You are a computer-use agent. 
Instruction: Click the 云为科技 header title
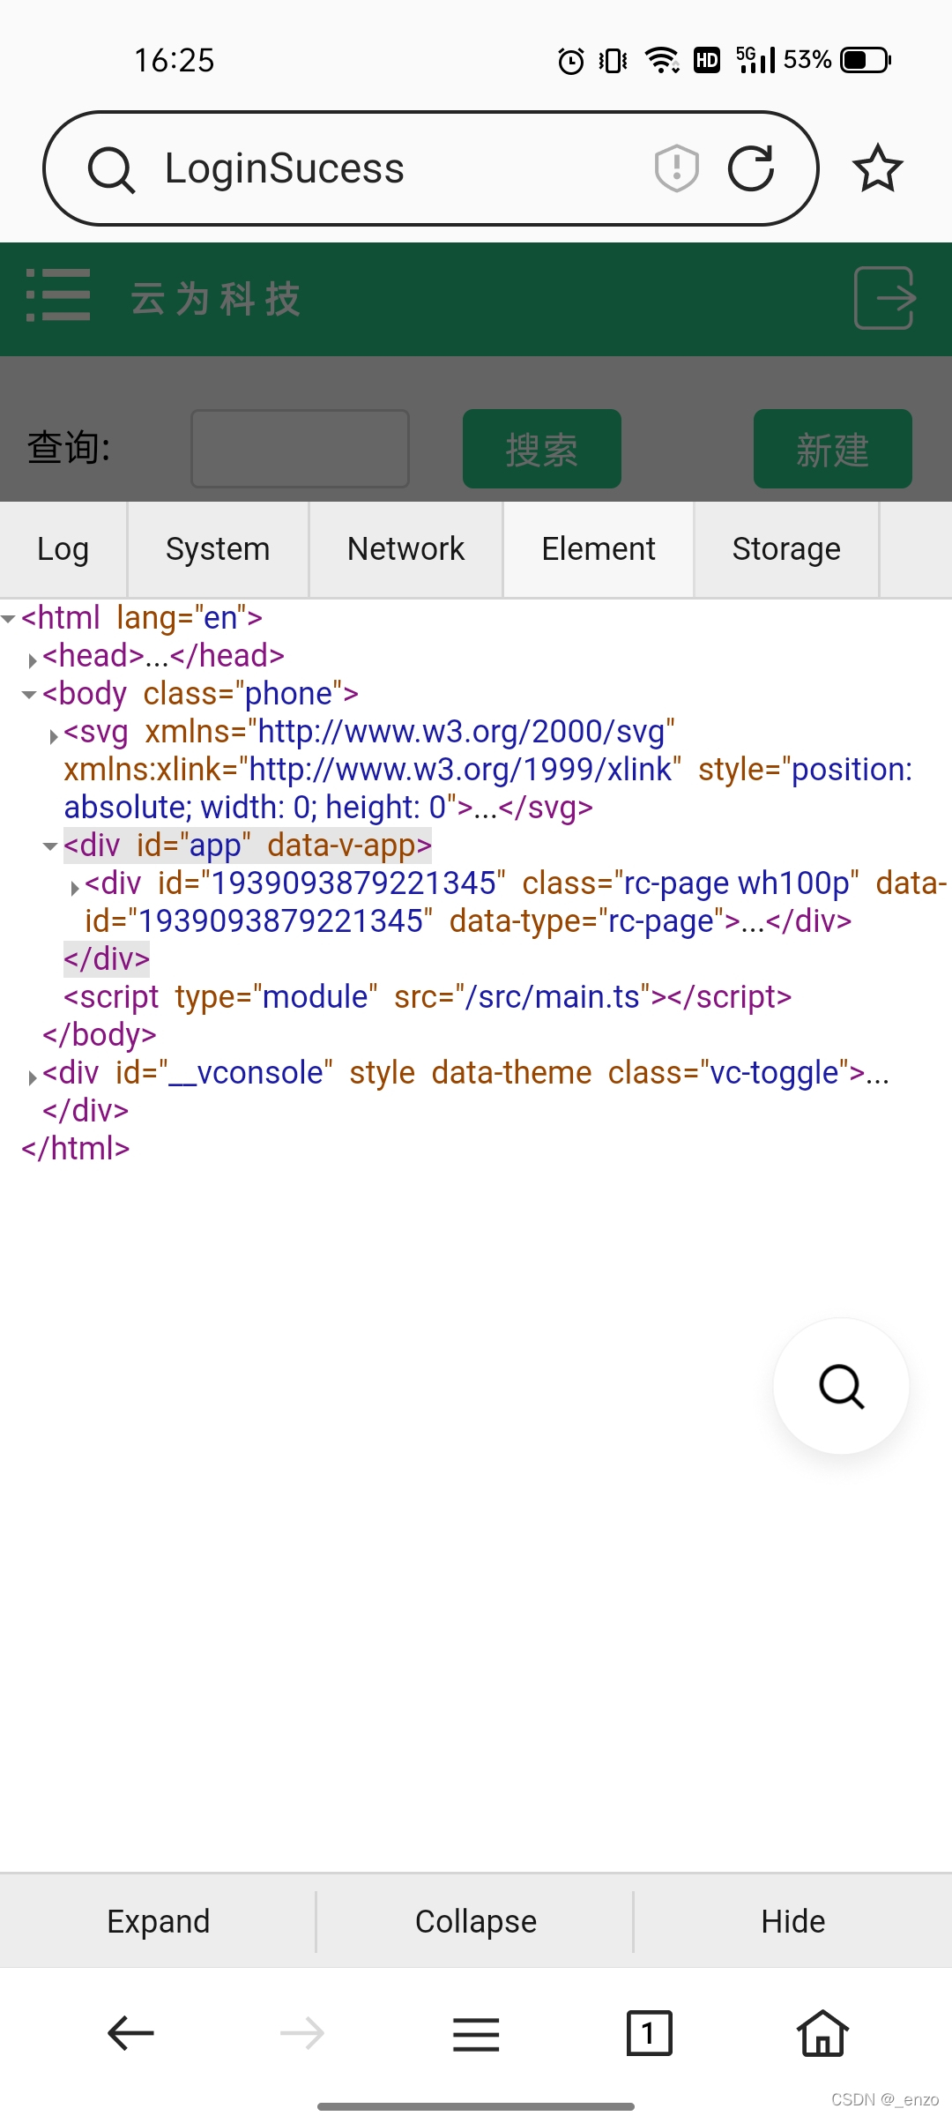tap(216, 299)
